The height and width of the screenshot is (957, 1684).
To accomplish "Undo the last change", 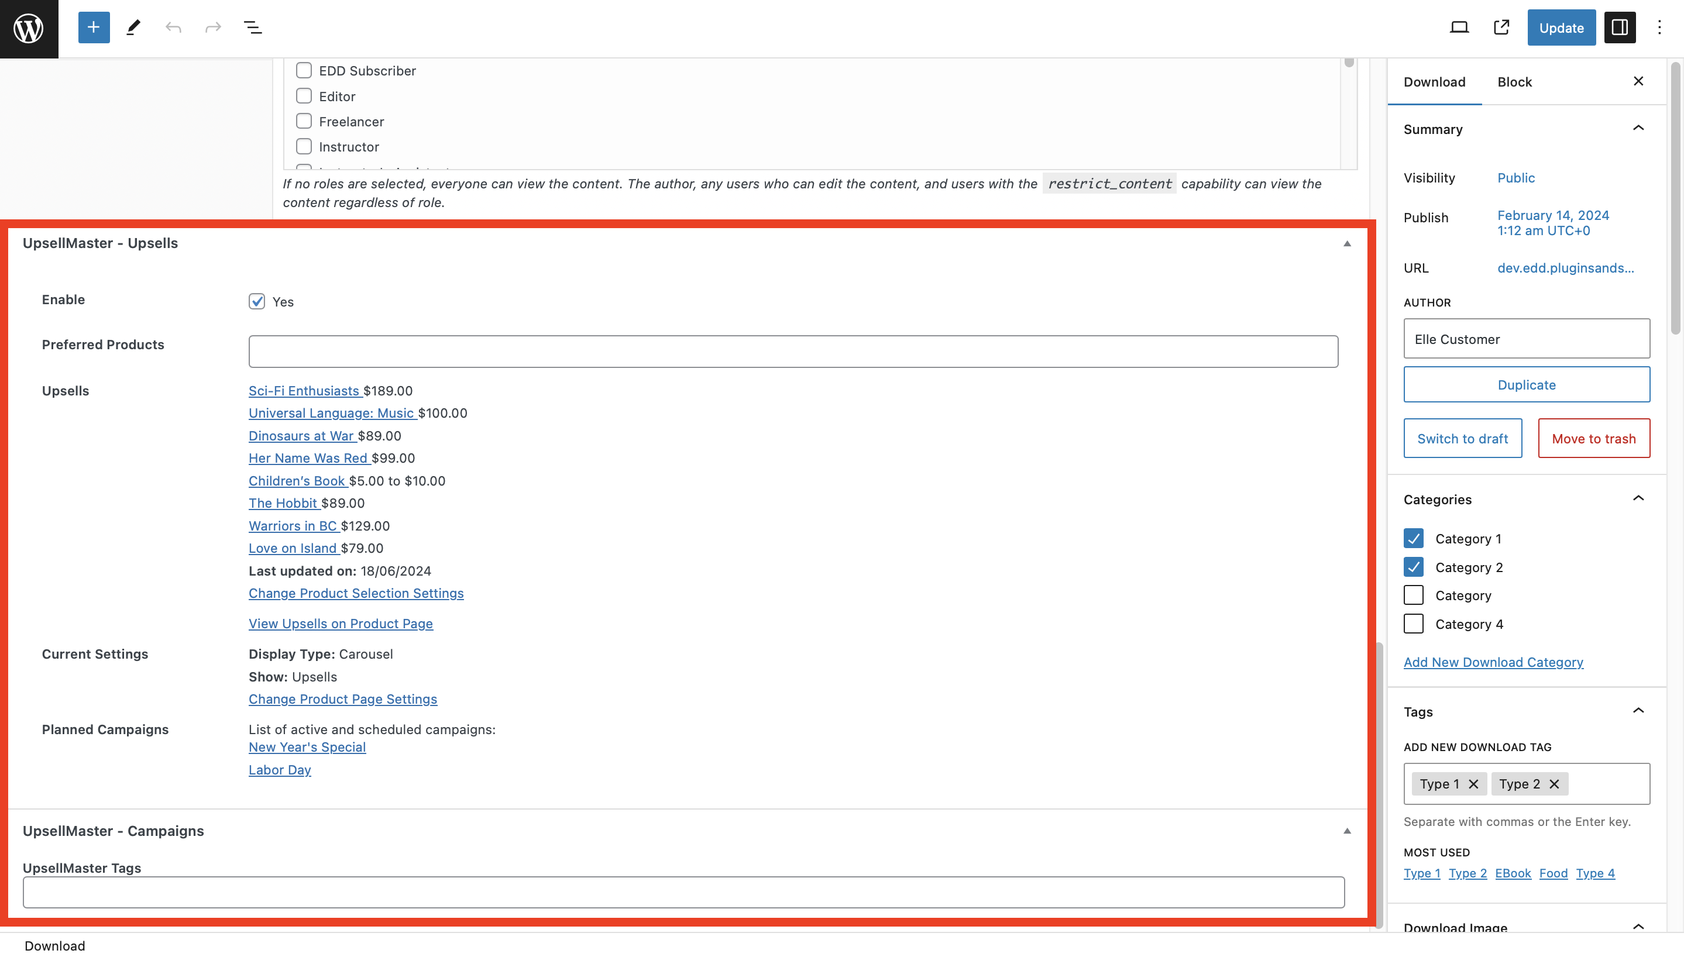I will tap(173, 27).
